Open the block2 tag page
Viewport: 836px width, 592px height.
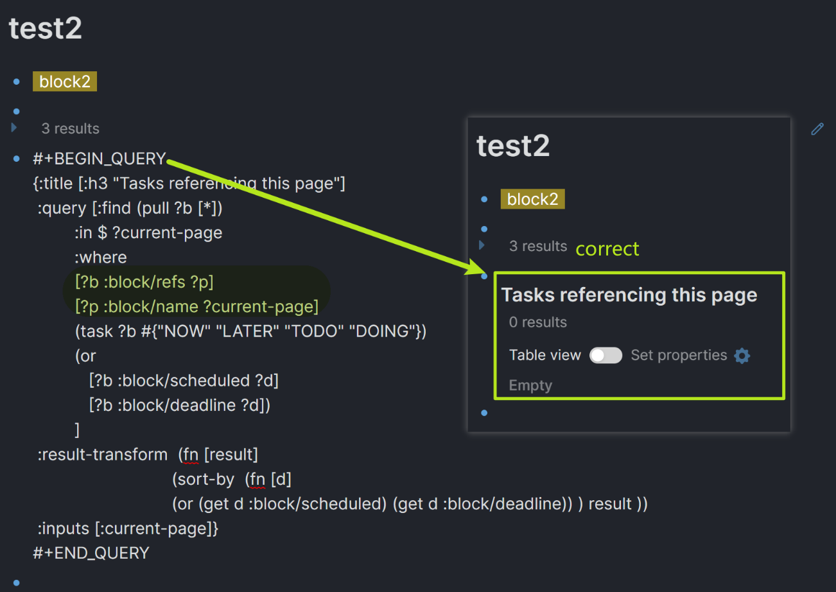tap(64, 82)
